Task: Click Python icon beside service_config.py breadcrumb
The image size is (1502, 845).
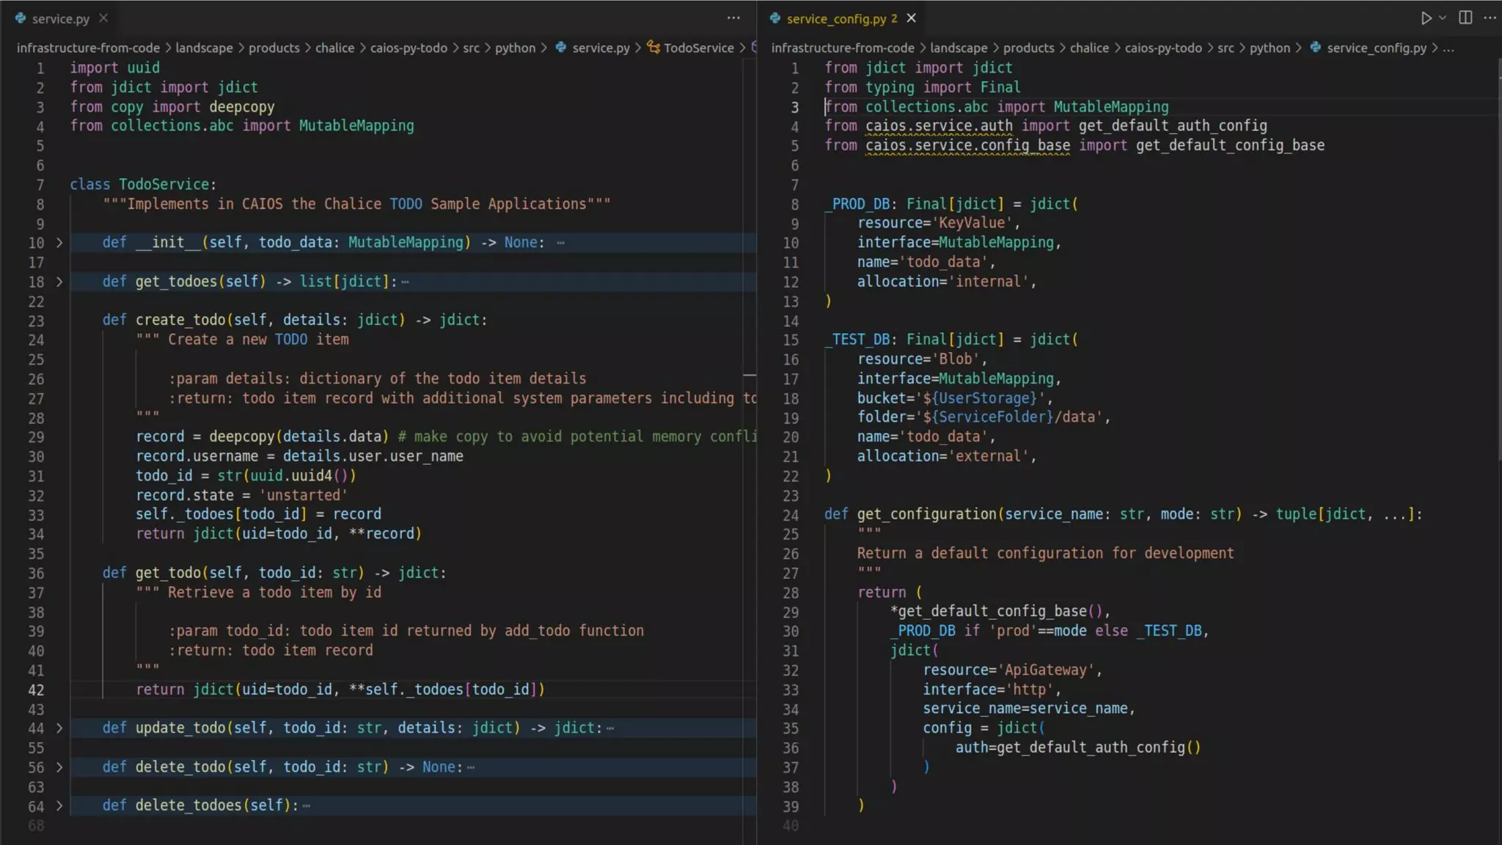Action: point(1316,48)
